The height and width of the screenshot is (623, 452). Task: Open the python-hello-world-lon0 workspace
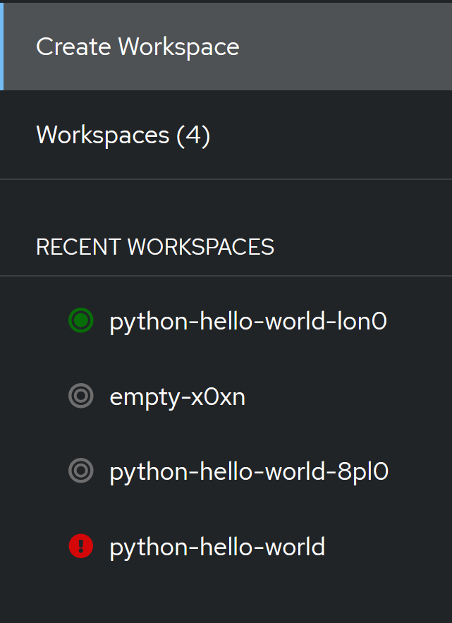(x=248, y=321)
